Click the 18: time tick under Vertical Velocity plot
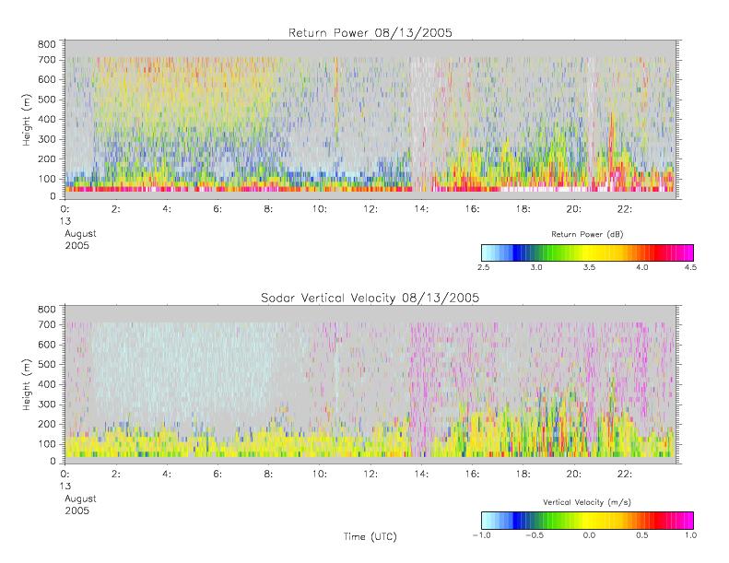The height and width of the screenshot is (563, 729). tap(523, 475)
